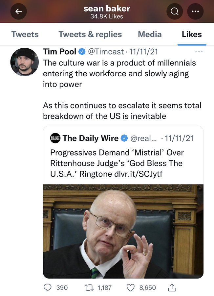The image size is (214, 296).
Task: Open tweet overflow dots menu
Action: (199, 52)
